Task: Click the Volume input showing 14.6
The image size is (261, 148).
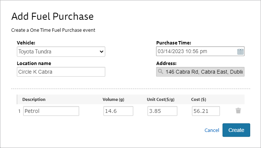Action: (118, 111)
